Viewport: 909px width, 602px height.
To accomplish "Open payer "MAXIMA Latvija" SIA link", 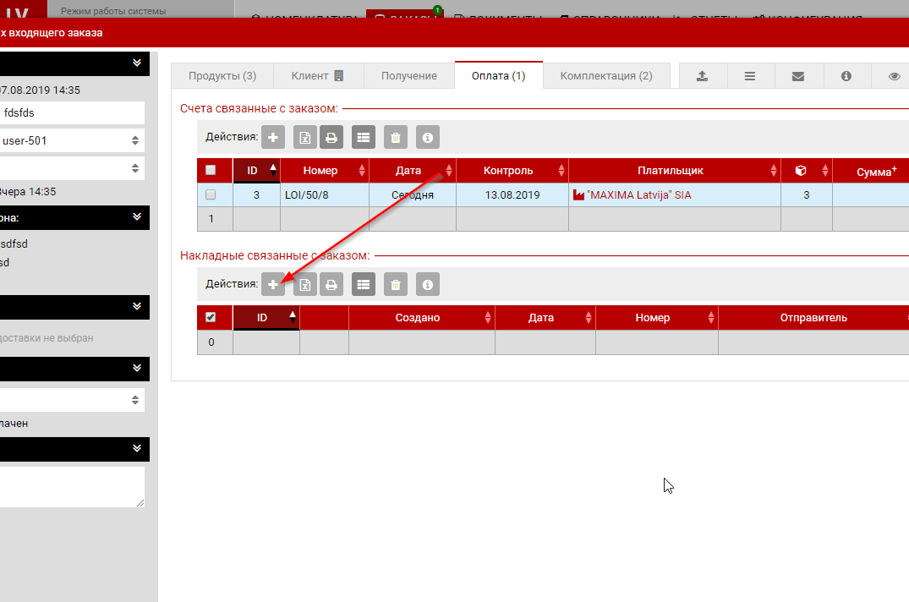I will click(x=638, y=194).
